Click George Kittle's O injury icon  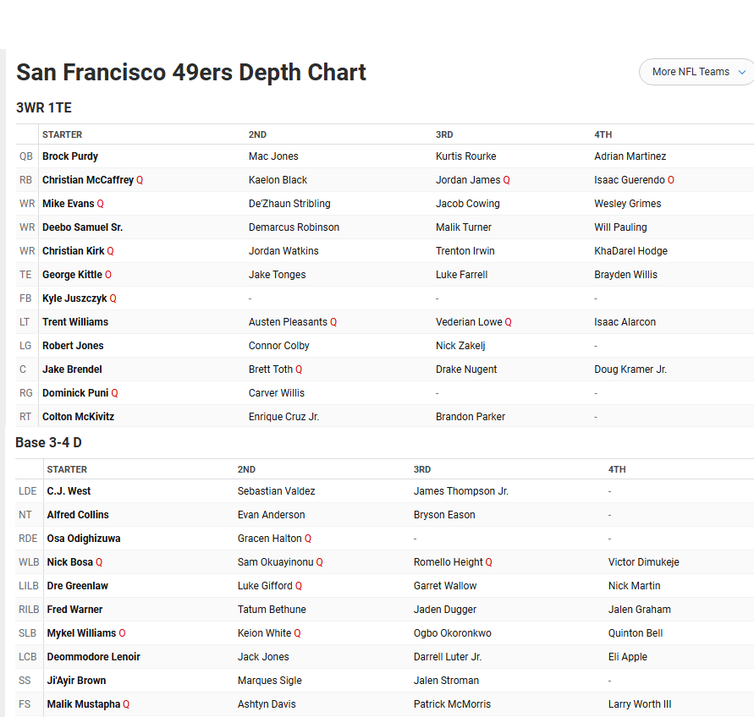[108, 275]
